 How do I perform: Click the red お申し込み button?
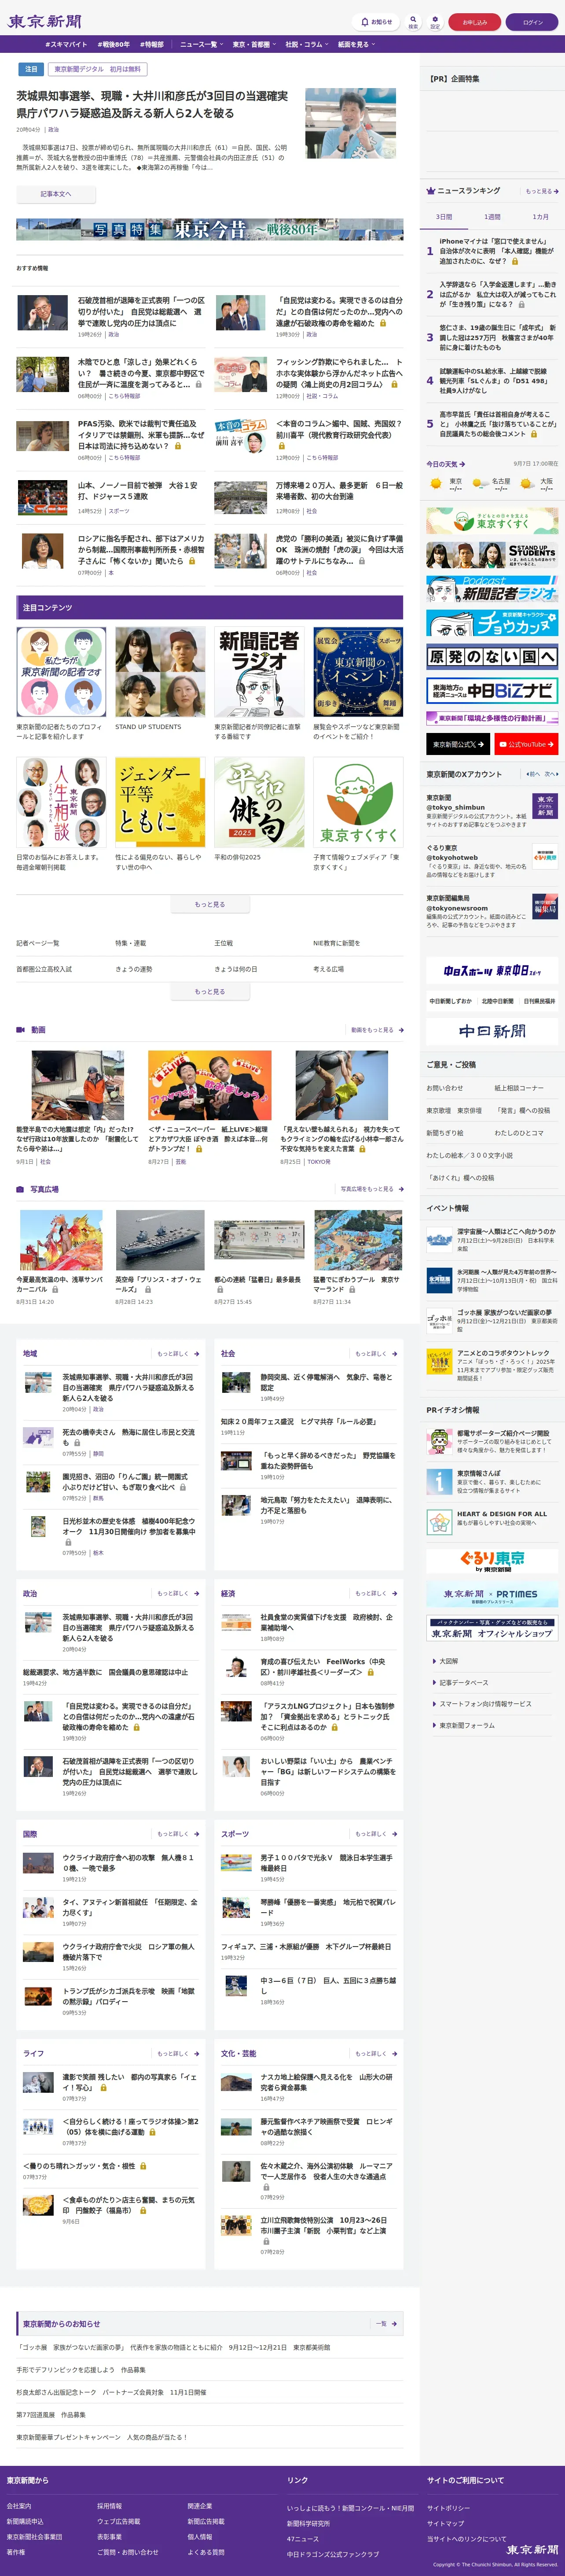(474, 21)
